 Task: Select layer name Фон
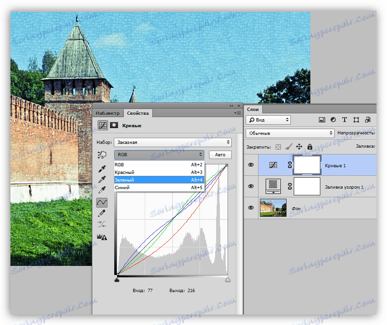coord(296,209)
